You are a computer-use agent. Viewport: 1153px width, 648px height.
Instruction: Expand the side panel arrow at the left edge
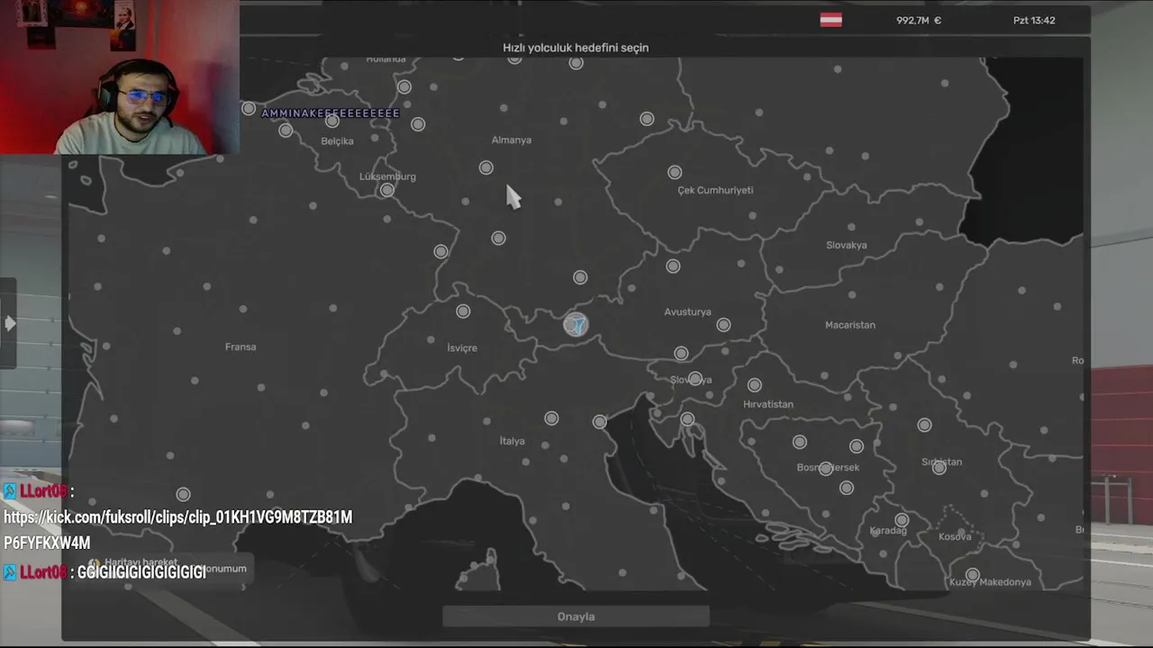tap(9, 323)
